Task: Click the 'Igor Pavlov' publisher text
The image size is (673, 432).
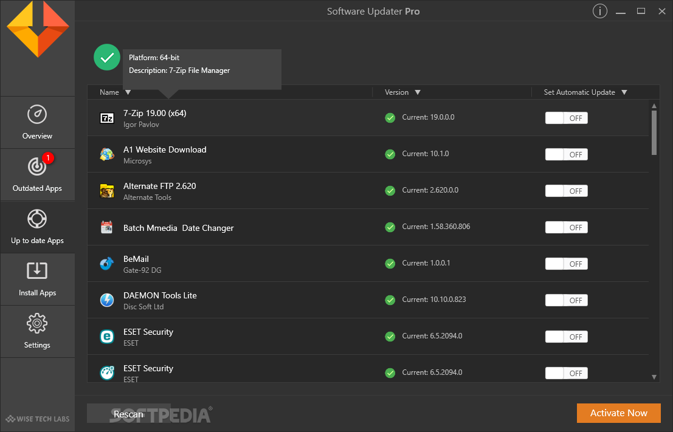Action: tap(141, 125)
